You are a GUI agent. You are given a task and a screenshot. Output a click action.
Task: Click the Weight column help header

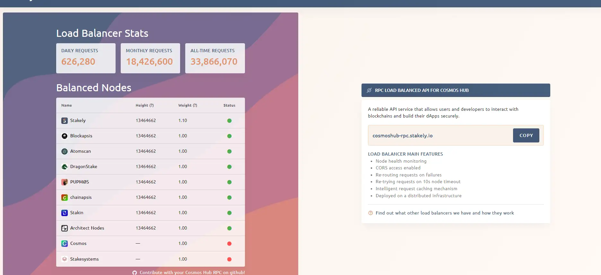tap(187, 105)
